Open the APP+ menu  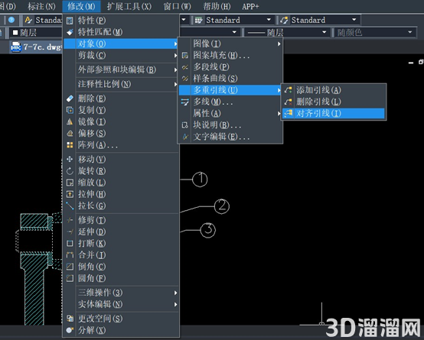(250, 6)
